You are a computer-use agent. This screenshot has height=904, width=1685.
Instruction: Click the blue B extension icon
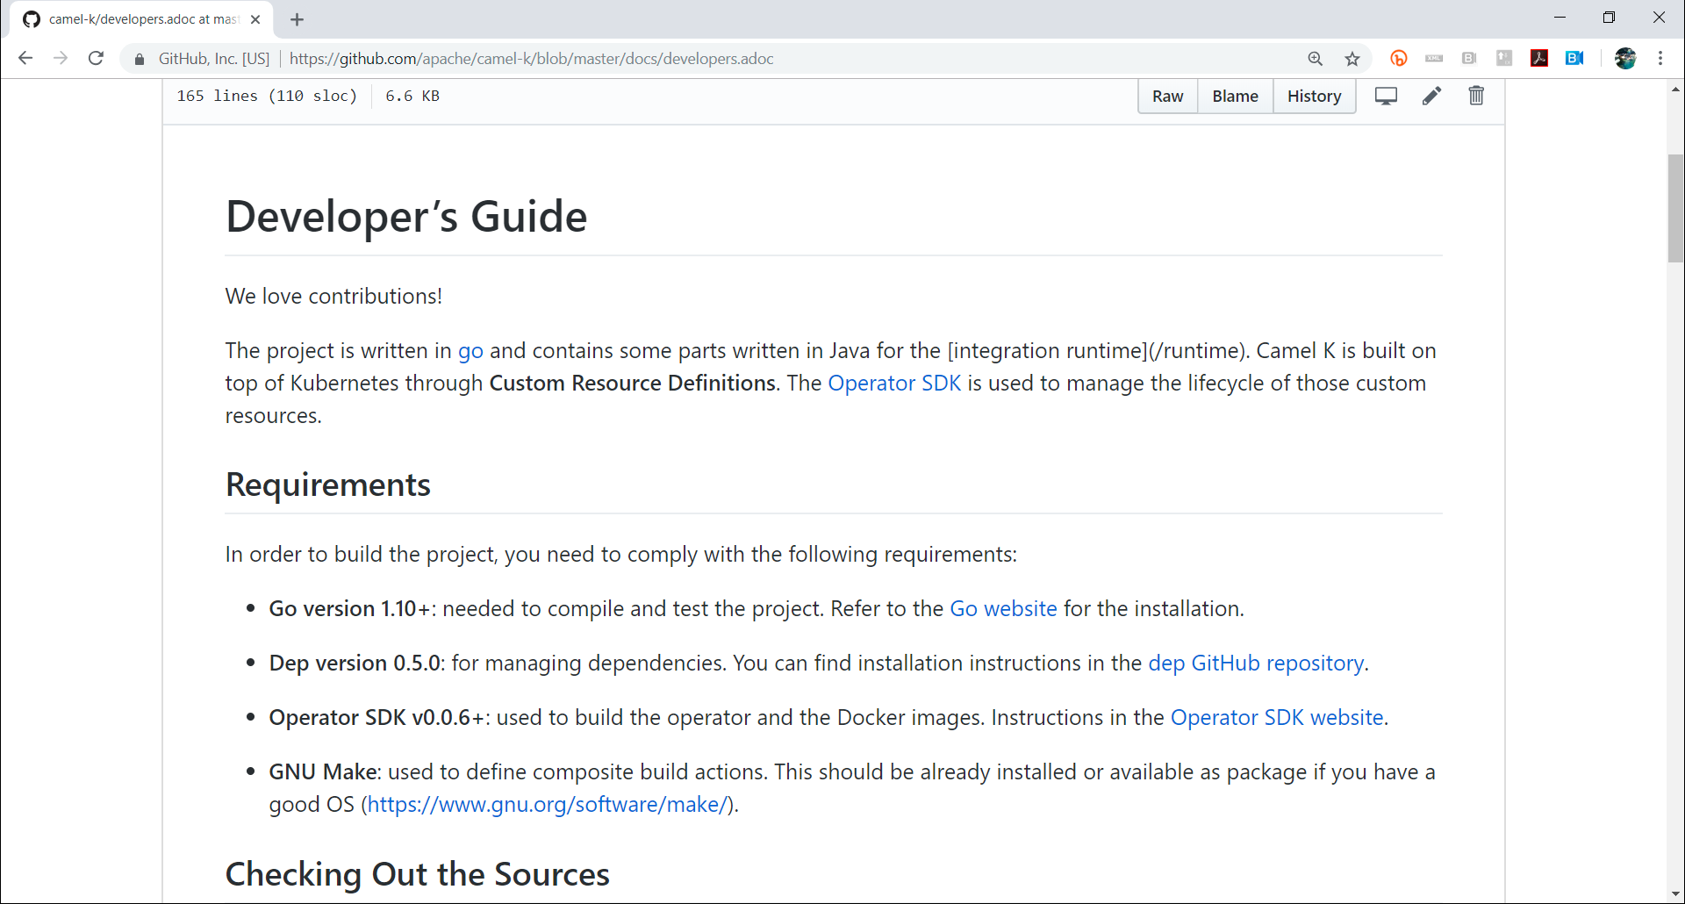click(x=1574, y=58)
